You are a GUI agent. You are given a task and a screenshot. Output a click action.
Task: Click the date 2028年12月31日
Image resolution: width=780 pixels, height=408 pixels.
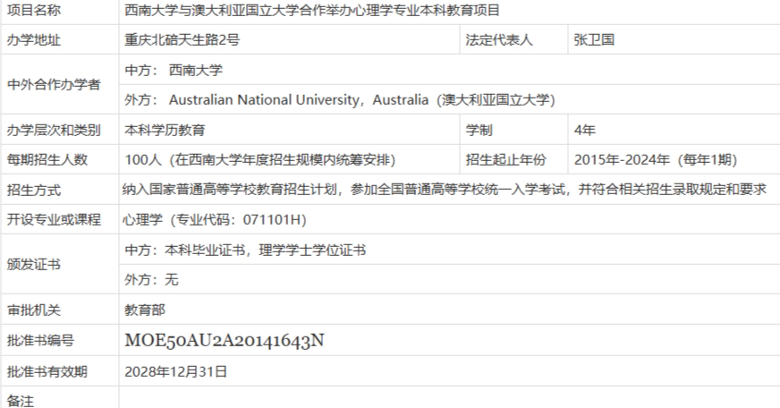(x=176, y=371)
